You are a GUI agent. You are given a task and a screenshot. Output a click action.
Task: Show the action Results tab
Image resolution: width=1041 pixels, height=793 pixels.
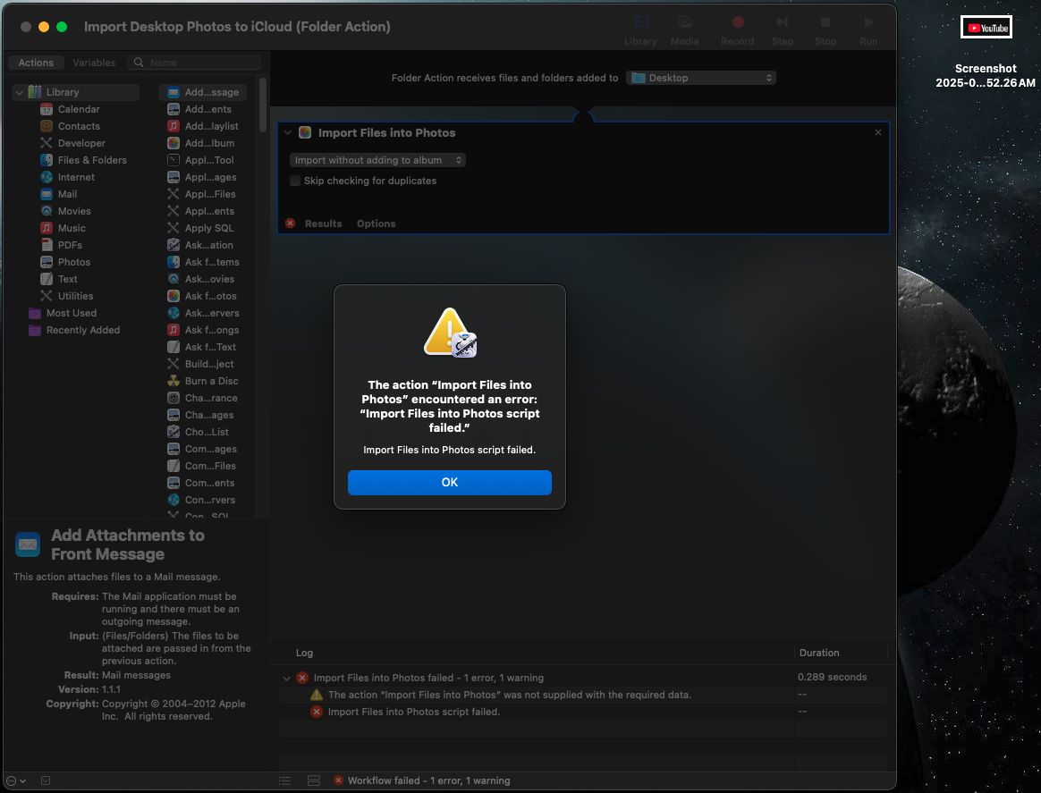(324, 224)
